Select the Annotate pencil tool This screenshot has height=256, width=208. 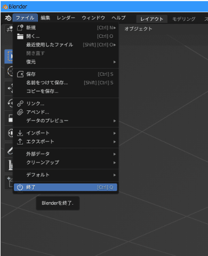(x=9, y=150)
